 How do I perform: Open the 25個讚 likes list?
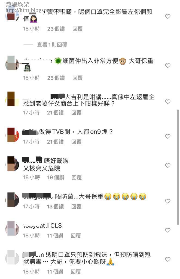point(56,78)
